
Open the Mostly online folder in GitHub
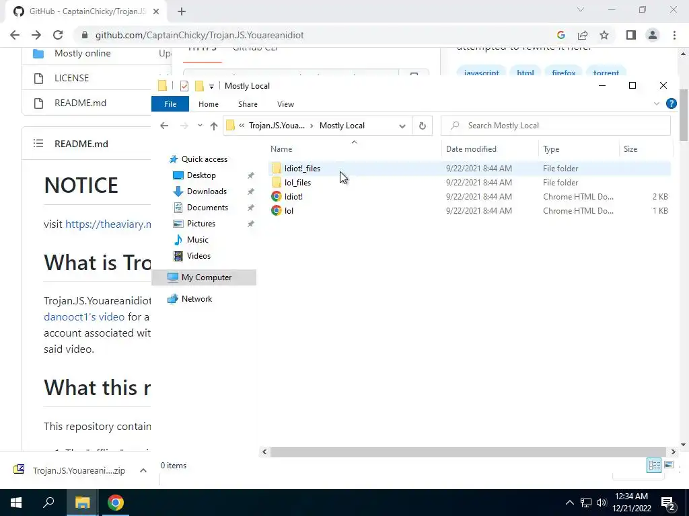coord(83,54)
